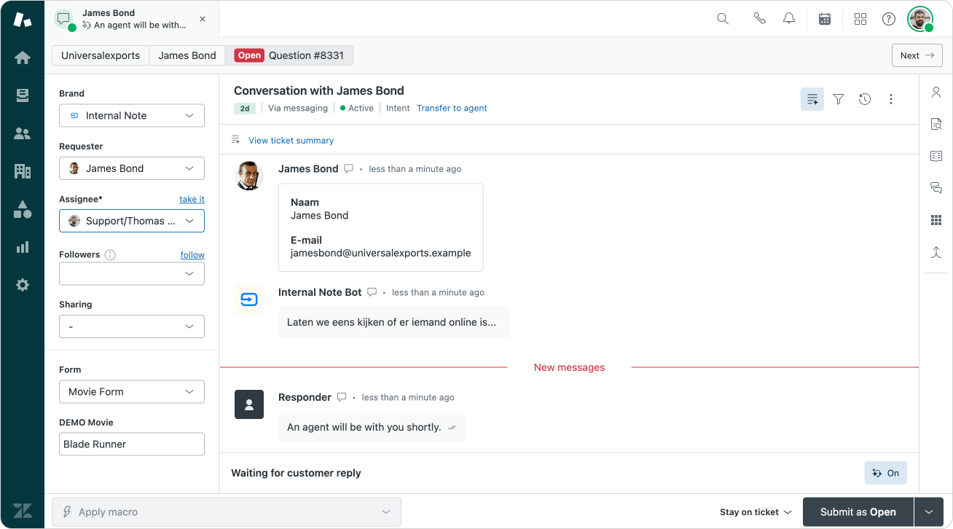Select the James Bond breadcrumb tab
This screenshot has height=529, width=953.
(187, 55)
